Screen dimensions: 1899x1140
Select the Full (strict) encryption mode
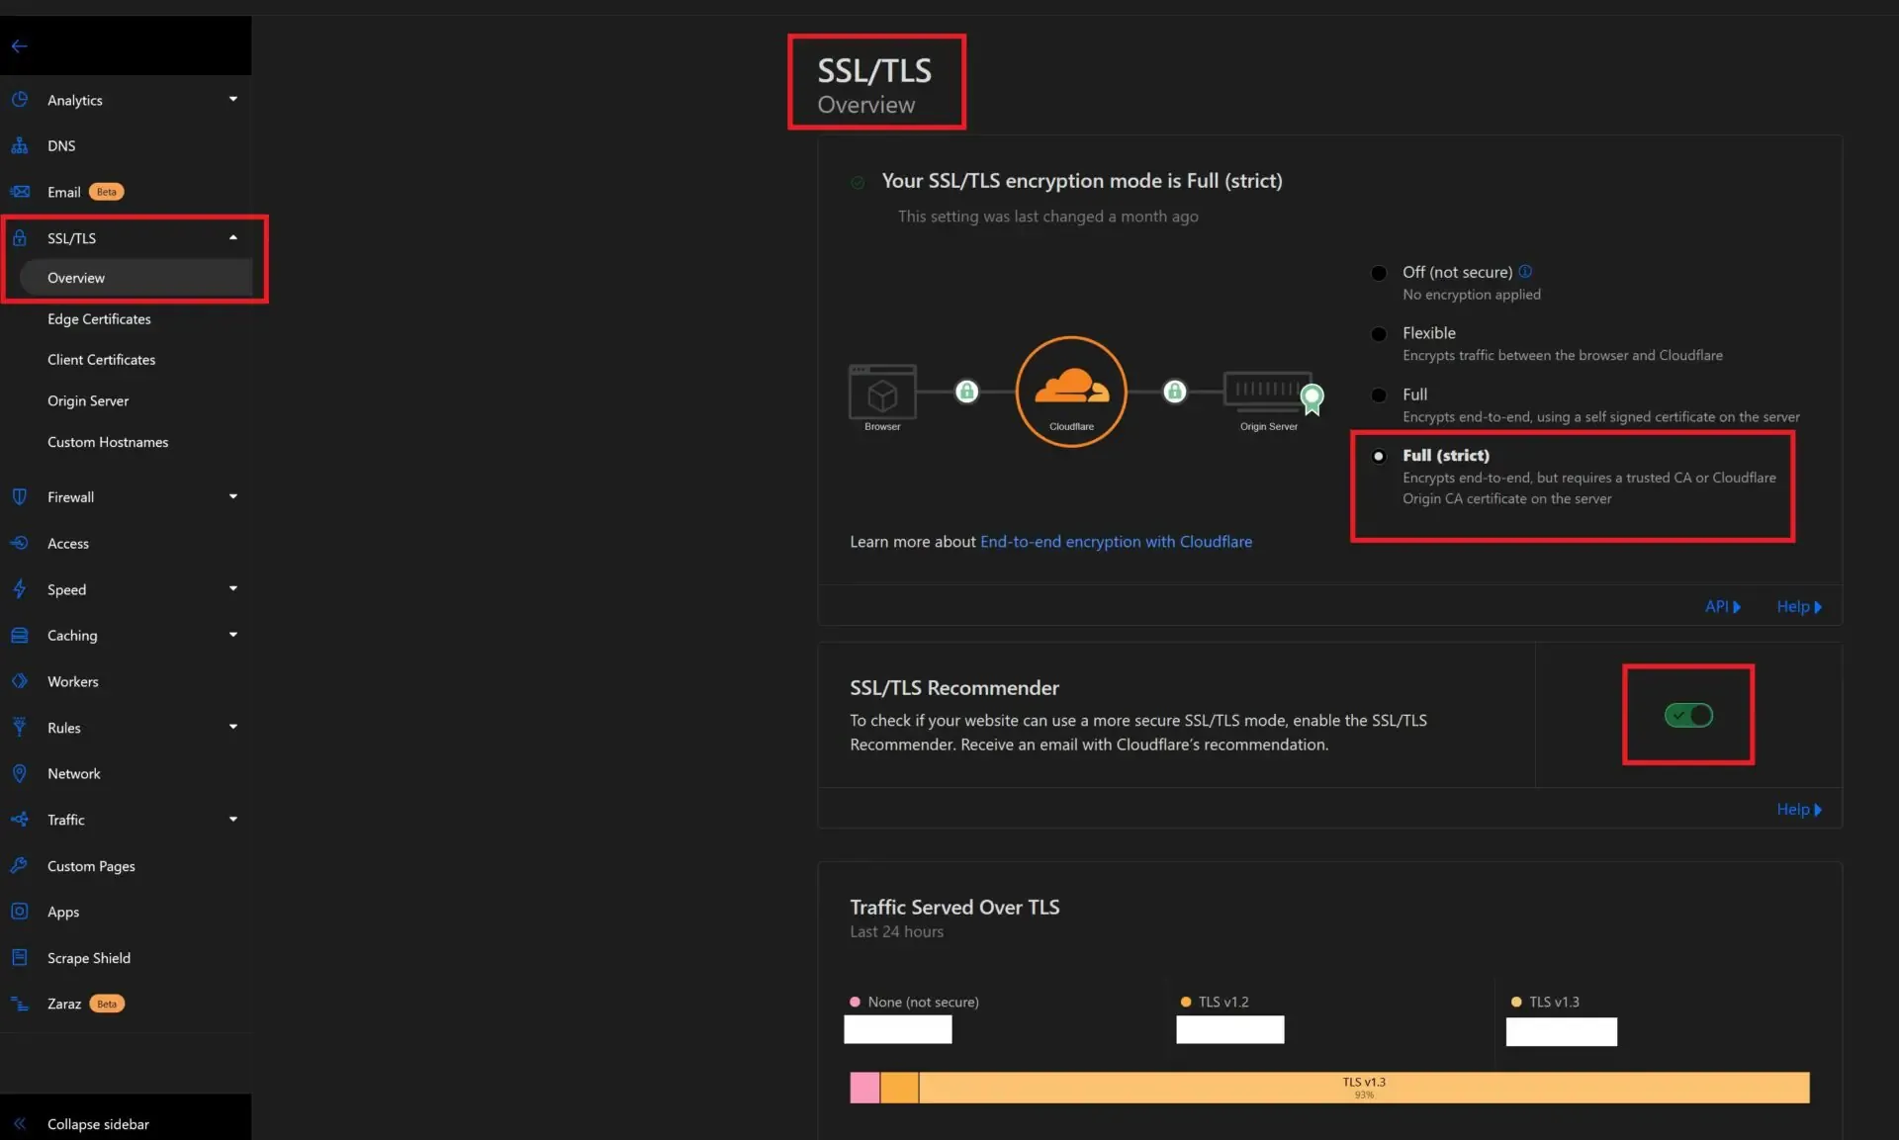click(1379, 456)
